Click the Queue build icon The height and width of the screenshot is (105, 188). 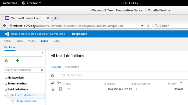[64, 75]
